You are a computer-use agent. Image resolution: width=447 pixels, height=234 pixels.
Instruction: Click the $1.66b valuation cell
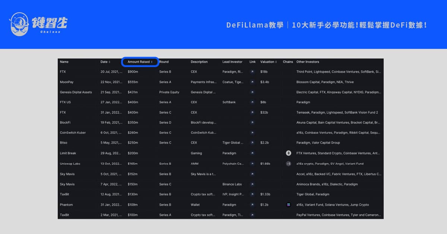point(266,164)
